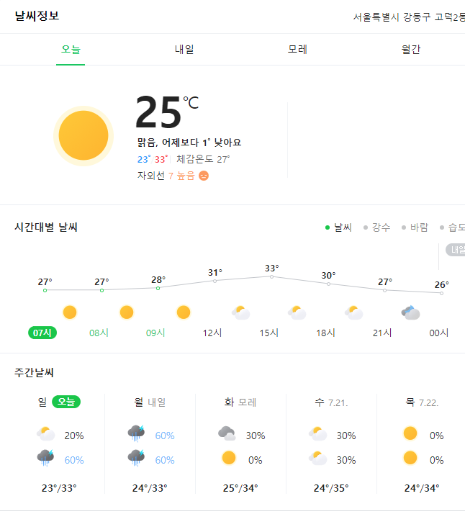This screenshot has height=514, width=465.
Task: Select the 날씨 radio option
Action: pyautogui.click(x=338, y=227)
